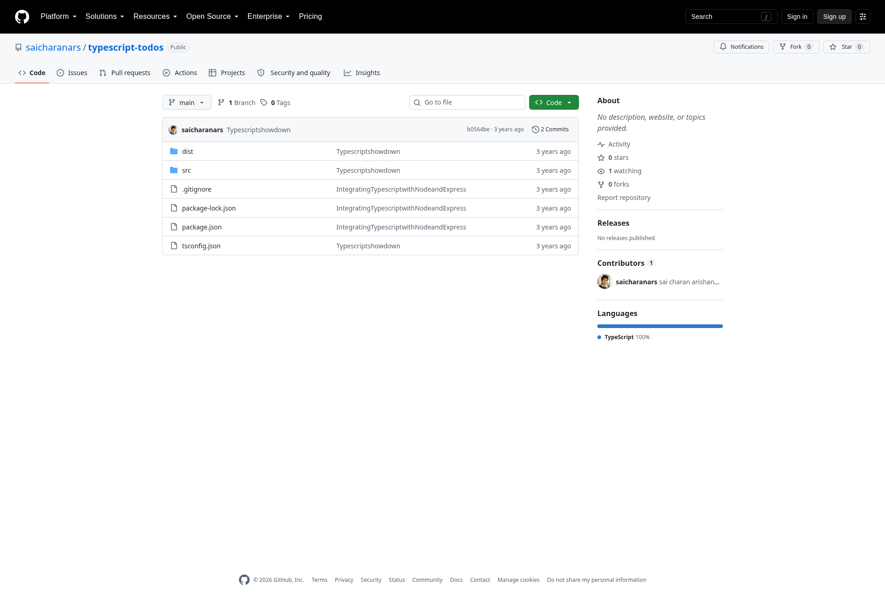Click the package.json file icon

coord(174,227)
